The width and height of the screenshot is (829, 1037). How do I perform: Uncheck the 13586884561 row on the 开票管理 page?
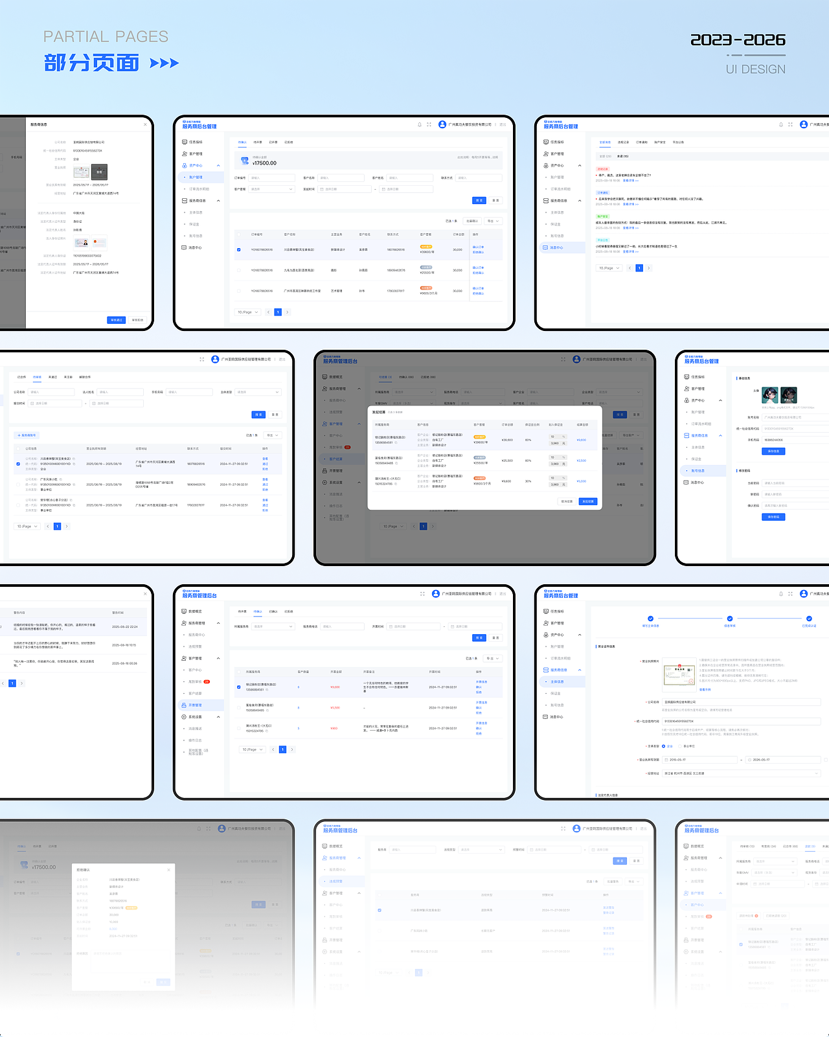click(x=239, y=687)
